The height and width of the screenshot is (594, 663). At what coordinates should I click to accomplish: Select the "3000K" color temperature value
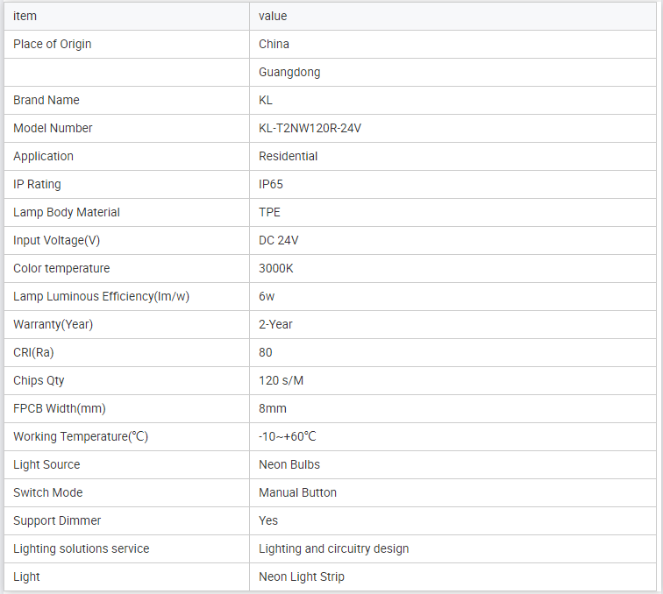click(276, 268)
